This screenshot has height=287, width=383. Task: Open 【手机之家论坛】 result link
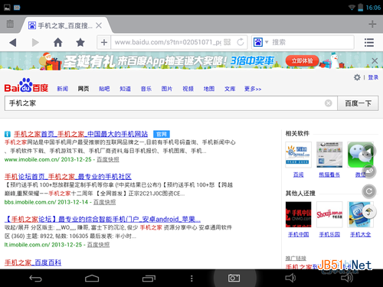[x=103, y=219]
